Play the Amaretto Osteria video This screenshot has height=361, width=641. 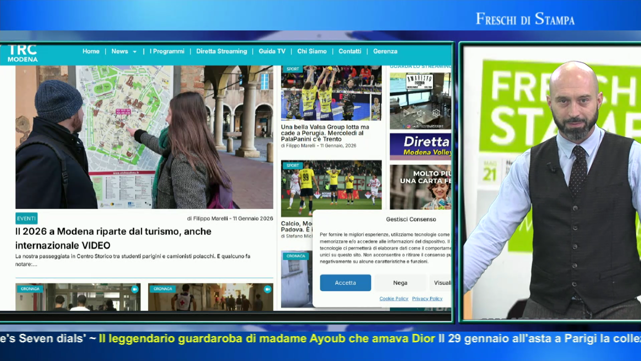click(x=406, y=113)
